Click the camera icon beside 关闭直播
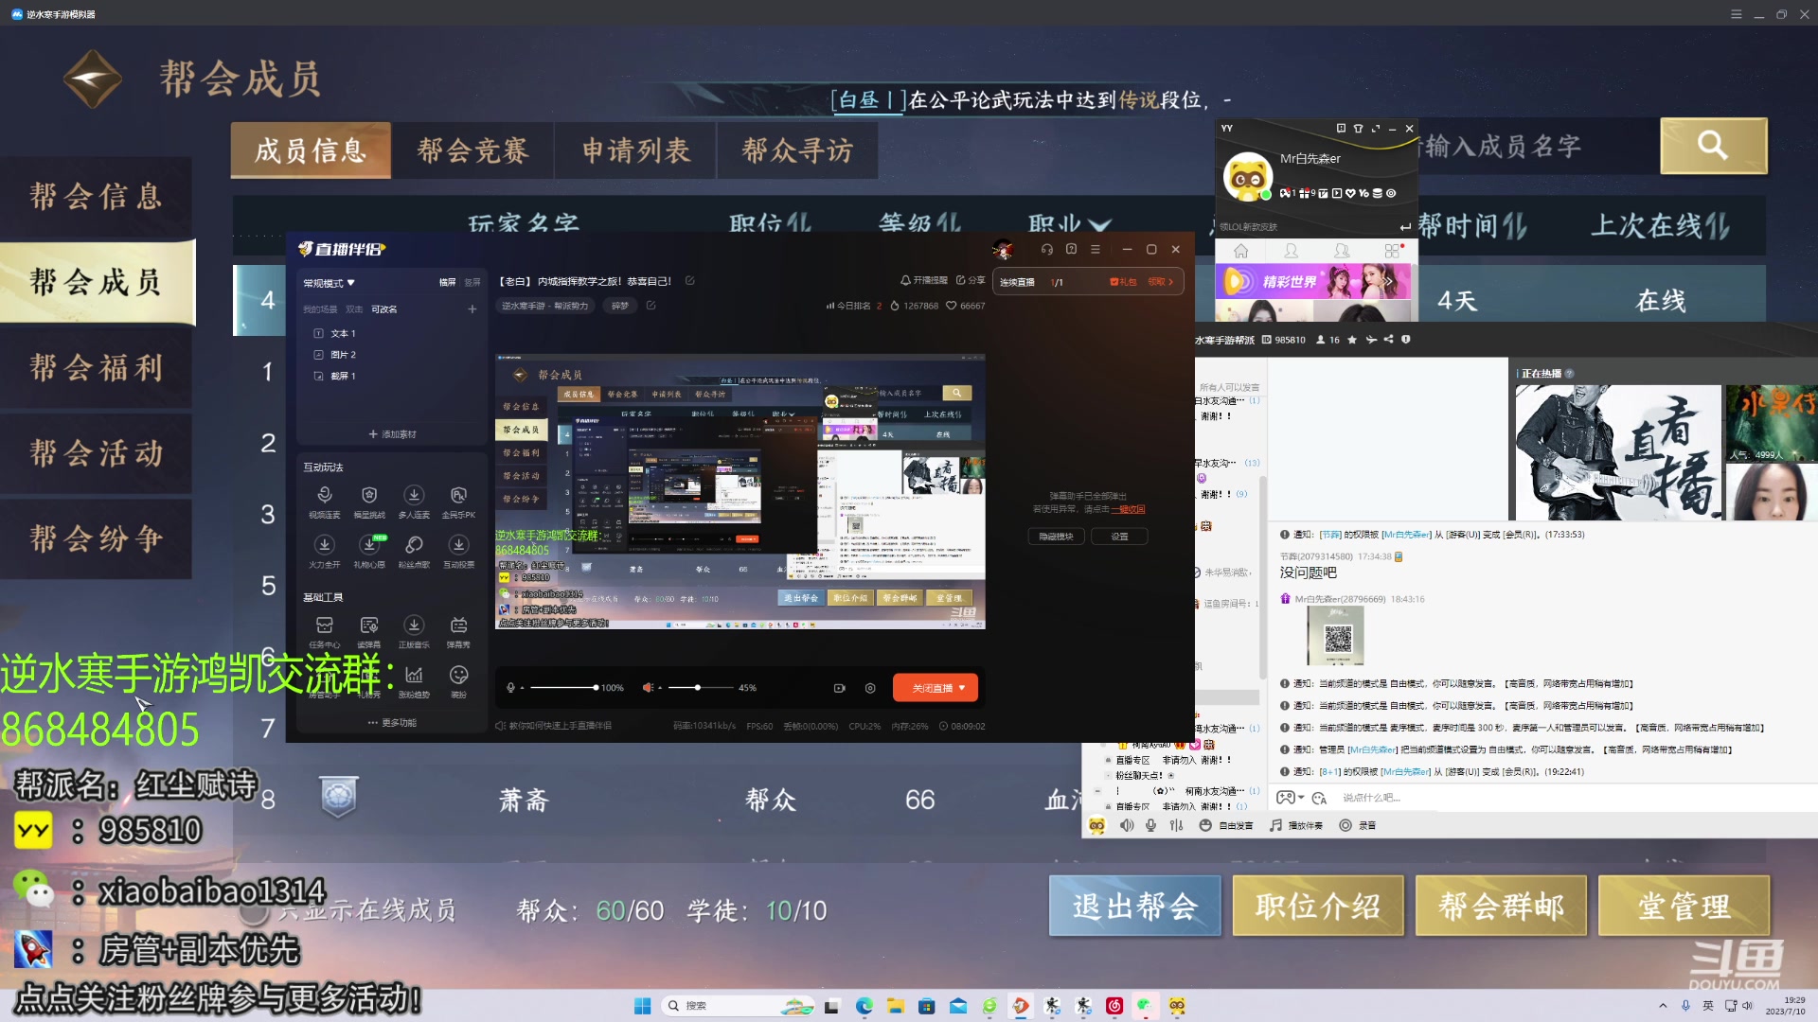This screenshot has height=1022, width=1818. pyautogui.click(x=839, y=688)
